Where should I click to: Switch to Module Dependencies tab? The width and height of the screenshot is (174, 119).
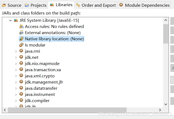click(144, 5)
